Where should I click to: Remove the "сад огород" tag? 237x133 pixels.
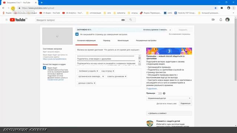(113, 71)
